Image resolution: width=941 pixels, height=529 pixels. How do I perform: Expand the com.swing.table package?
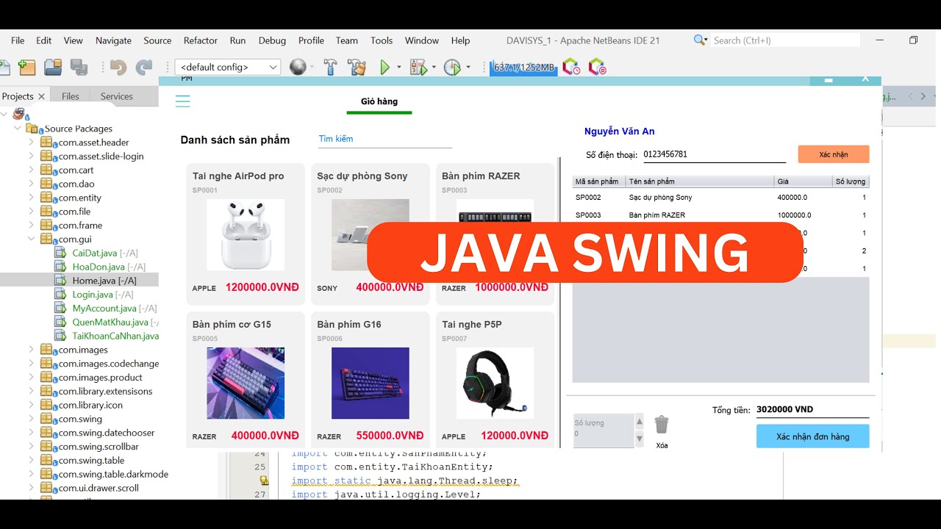tap(32, 460)
